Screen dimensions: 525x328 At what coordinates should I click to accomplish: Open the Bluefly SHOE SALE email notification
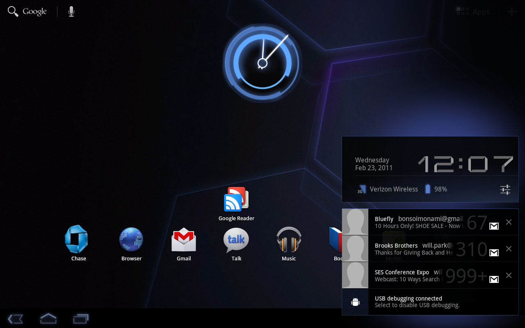point(430,222)
